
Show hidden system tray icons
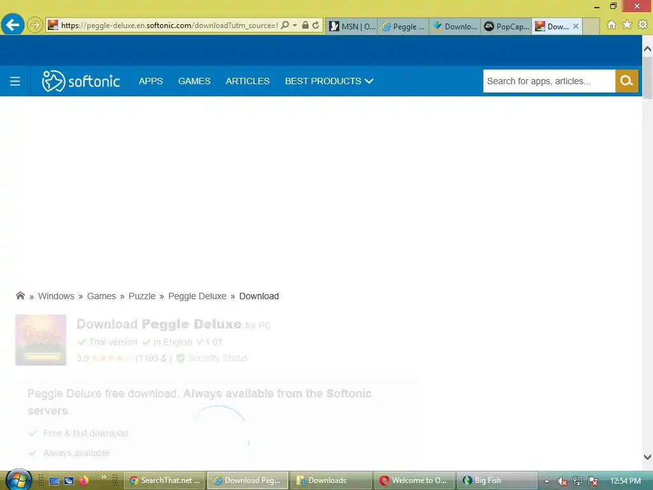click(547, 481)
